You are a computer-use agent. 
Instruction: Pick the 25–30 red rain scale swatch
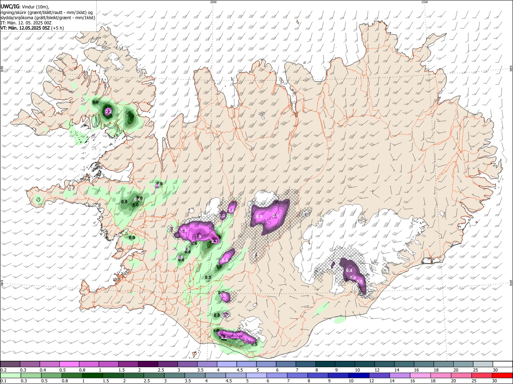(x=481, y=375)
